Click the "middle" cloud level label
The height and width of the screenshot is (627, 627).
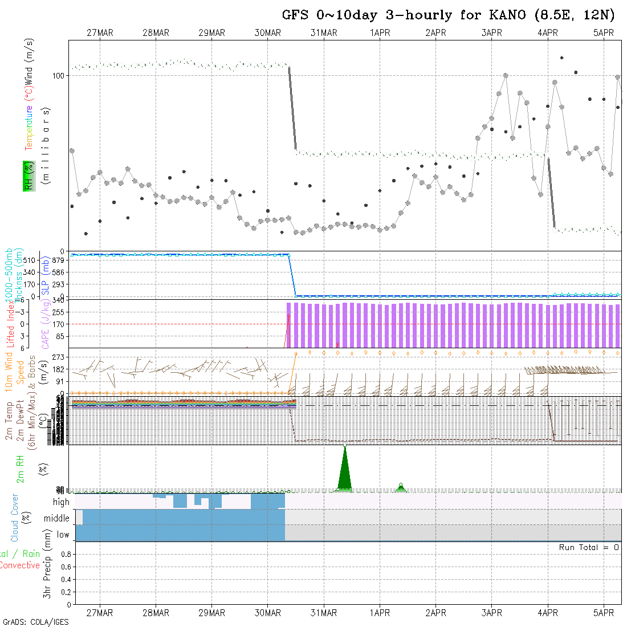point(57,519)
